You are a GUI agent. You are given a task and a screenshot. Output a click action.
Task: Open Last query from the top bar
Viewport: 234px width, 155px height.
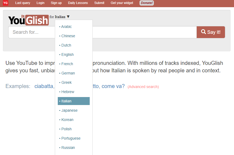pyautogui.click(x=23, y=3)
